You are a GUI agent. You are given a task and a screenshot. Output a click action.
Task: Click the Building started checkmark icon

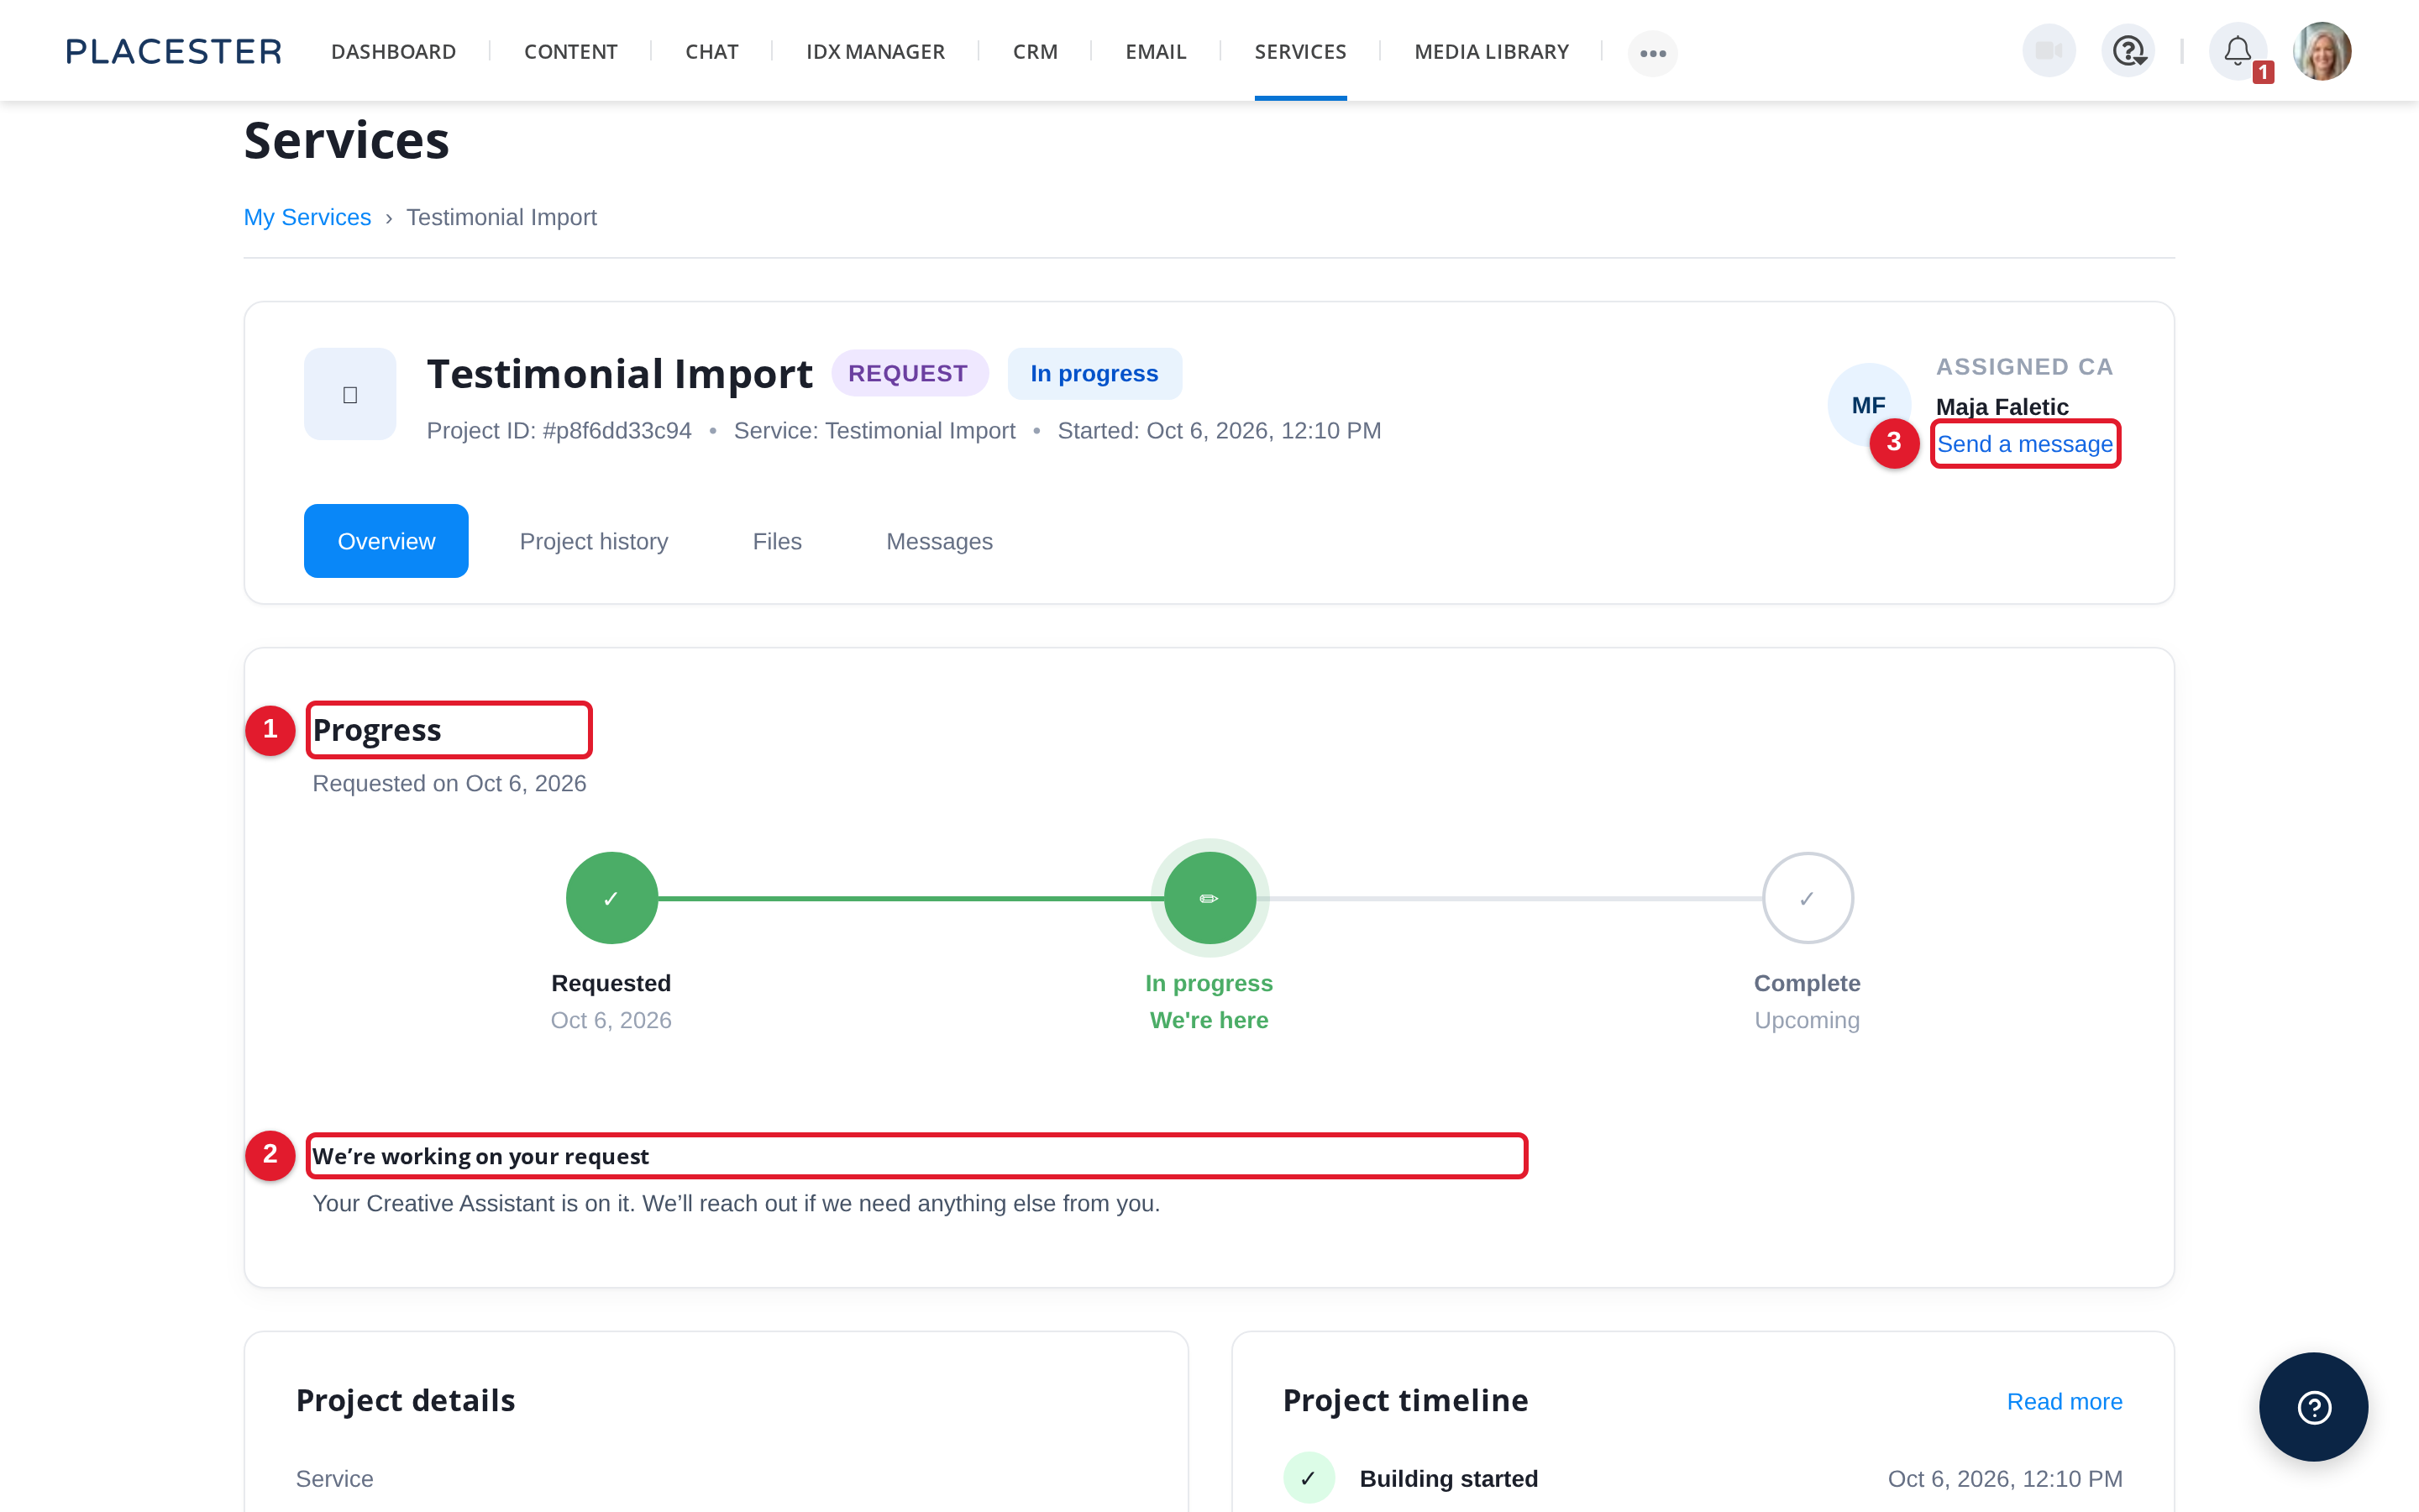(1309, 1478)
